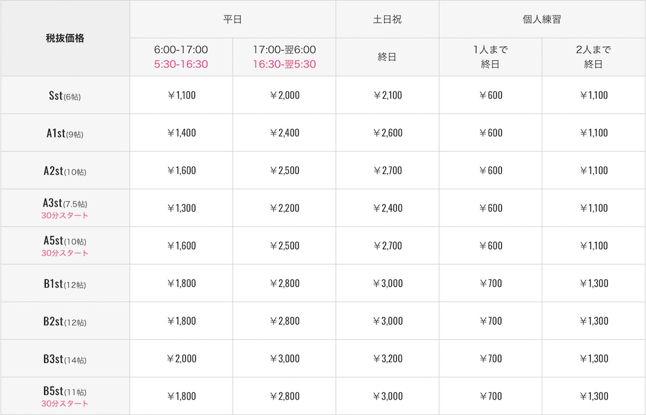Click the B3st (14帖) row label

coord(65,360)
